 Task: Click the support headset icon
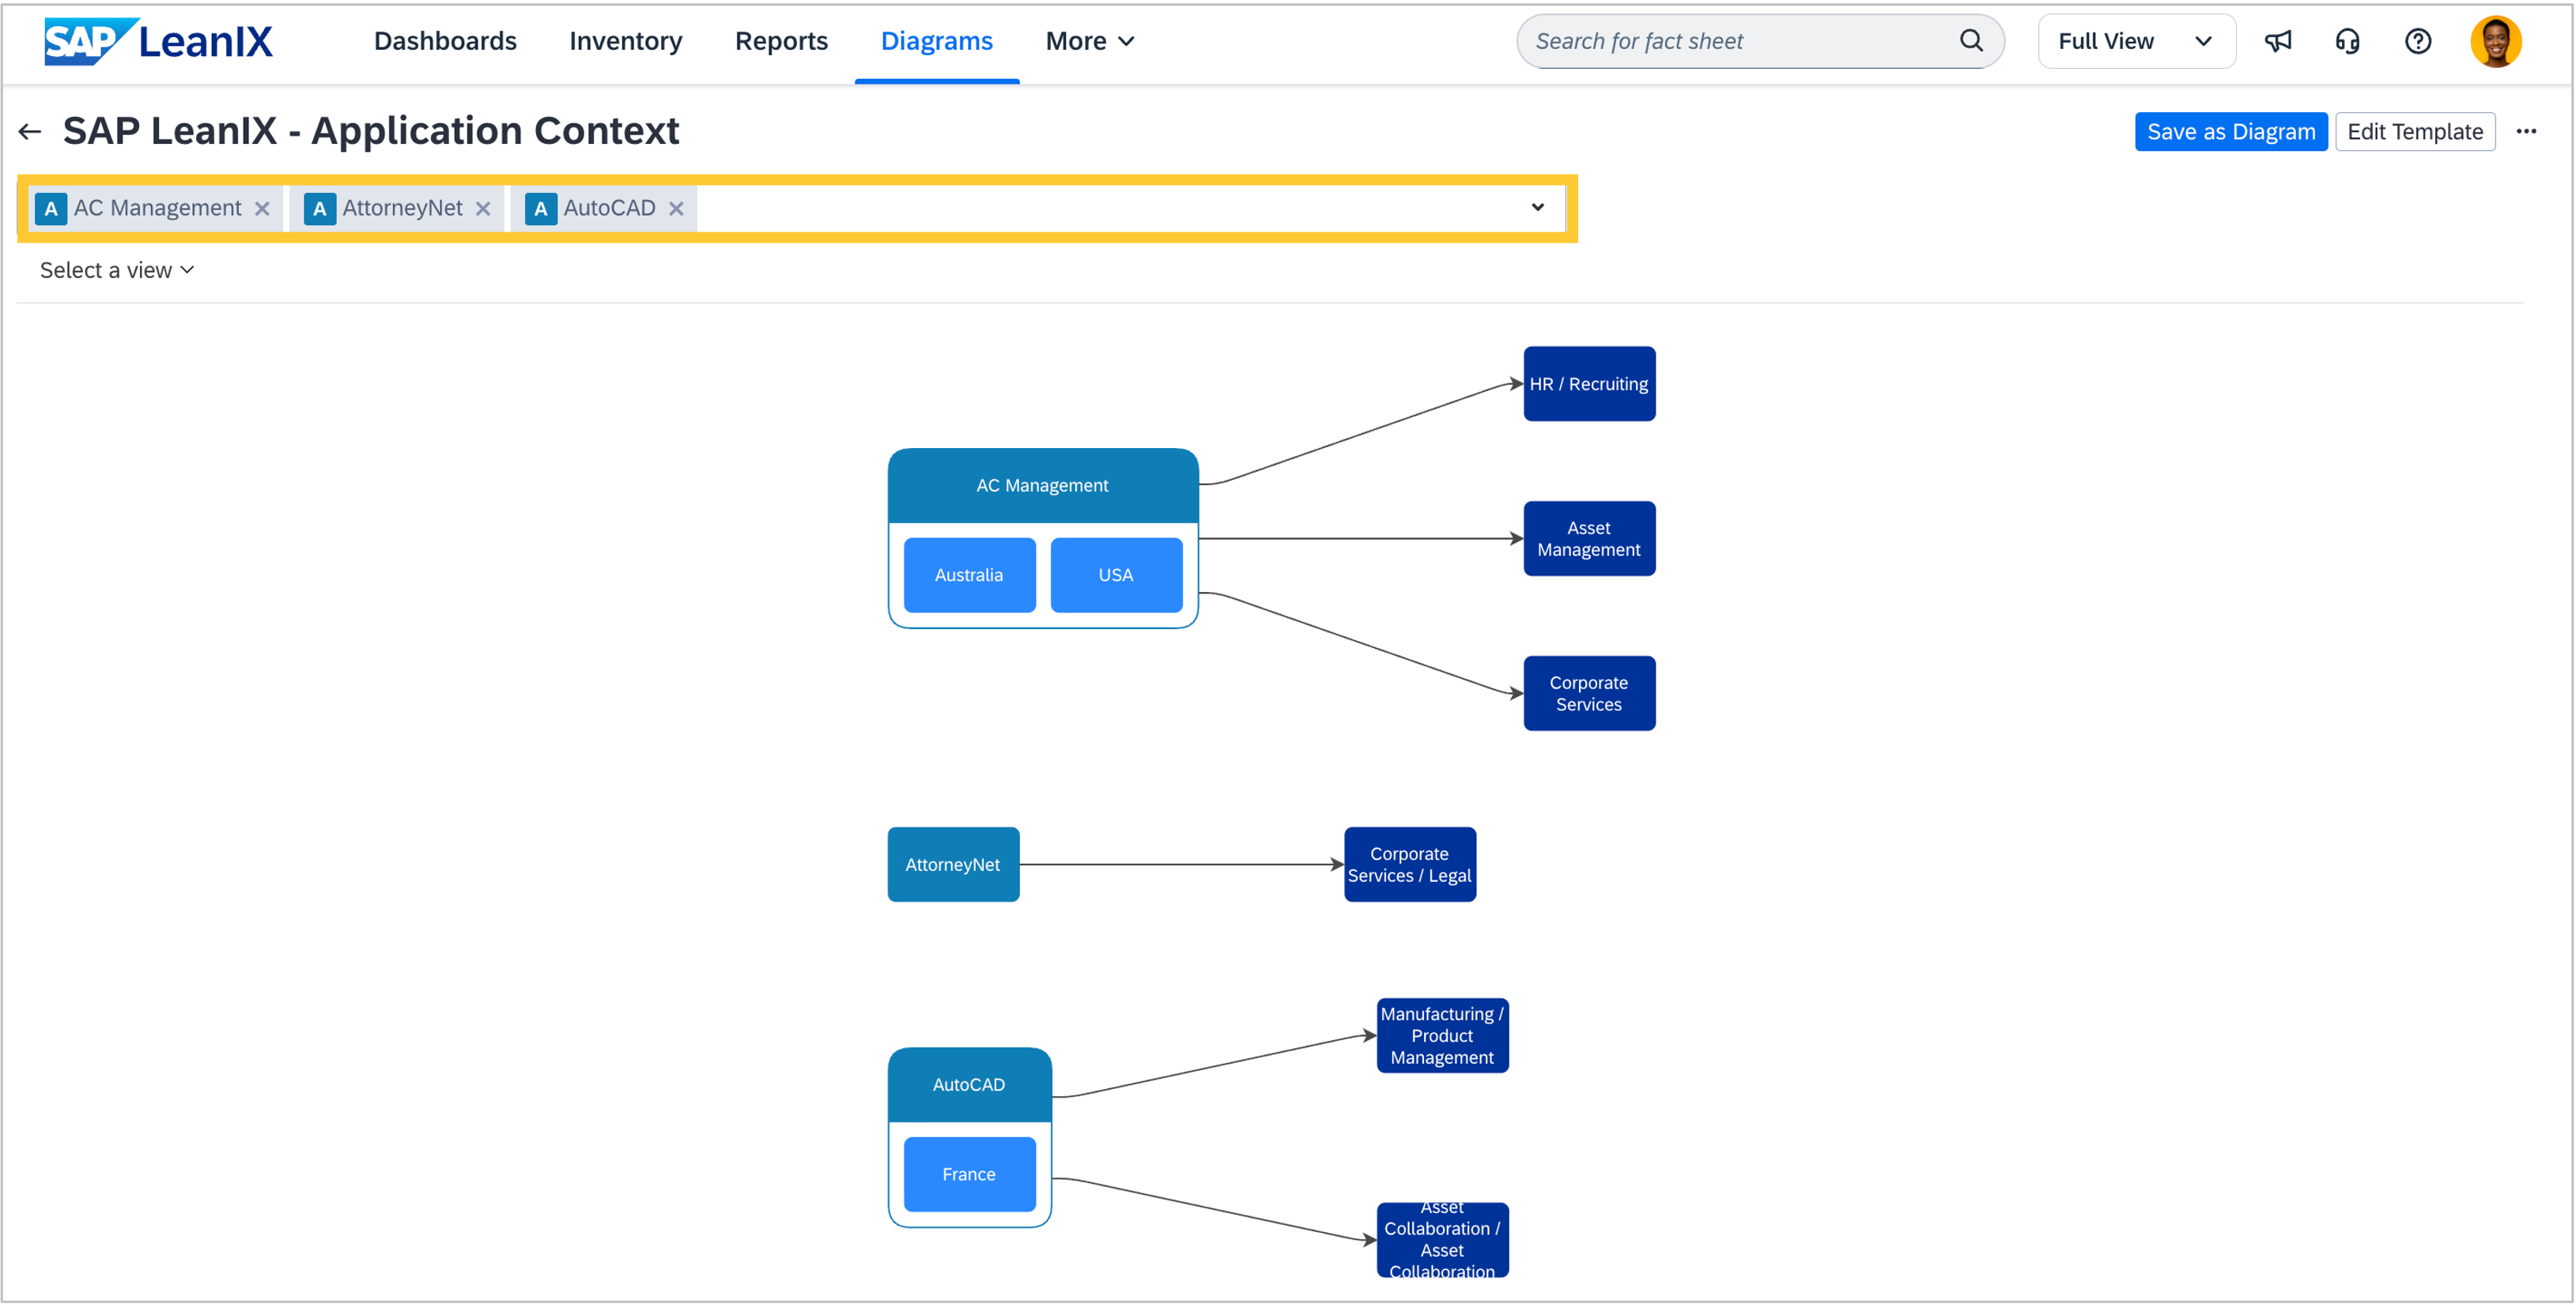pyautogui.click(x=2347, y=41)
